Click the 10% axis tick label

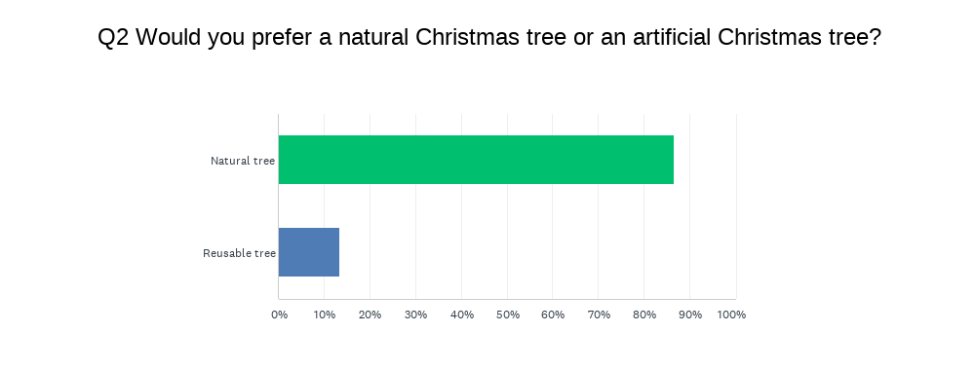click(324, 314)
